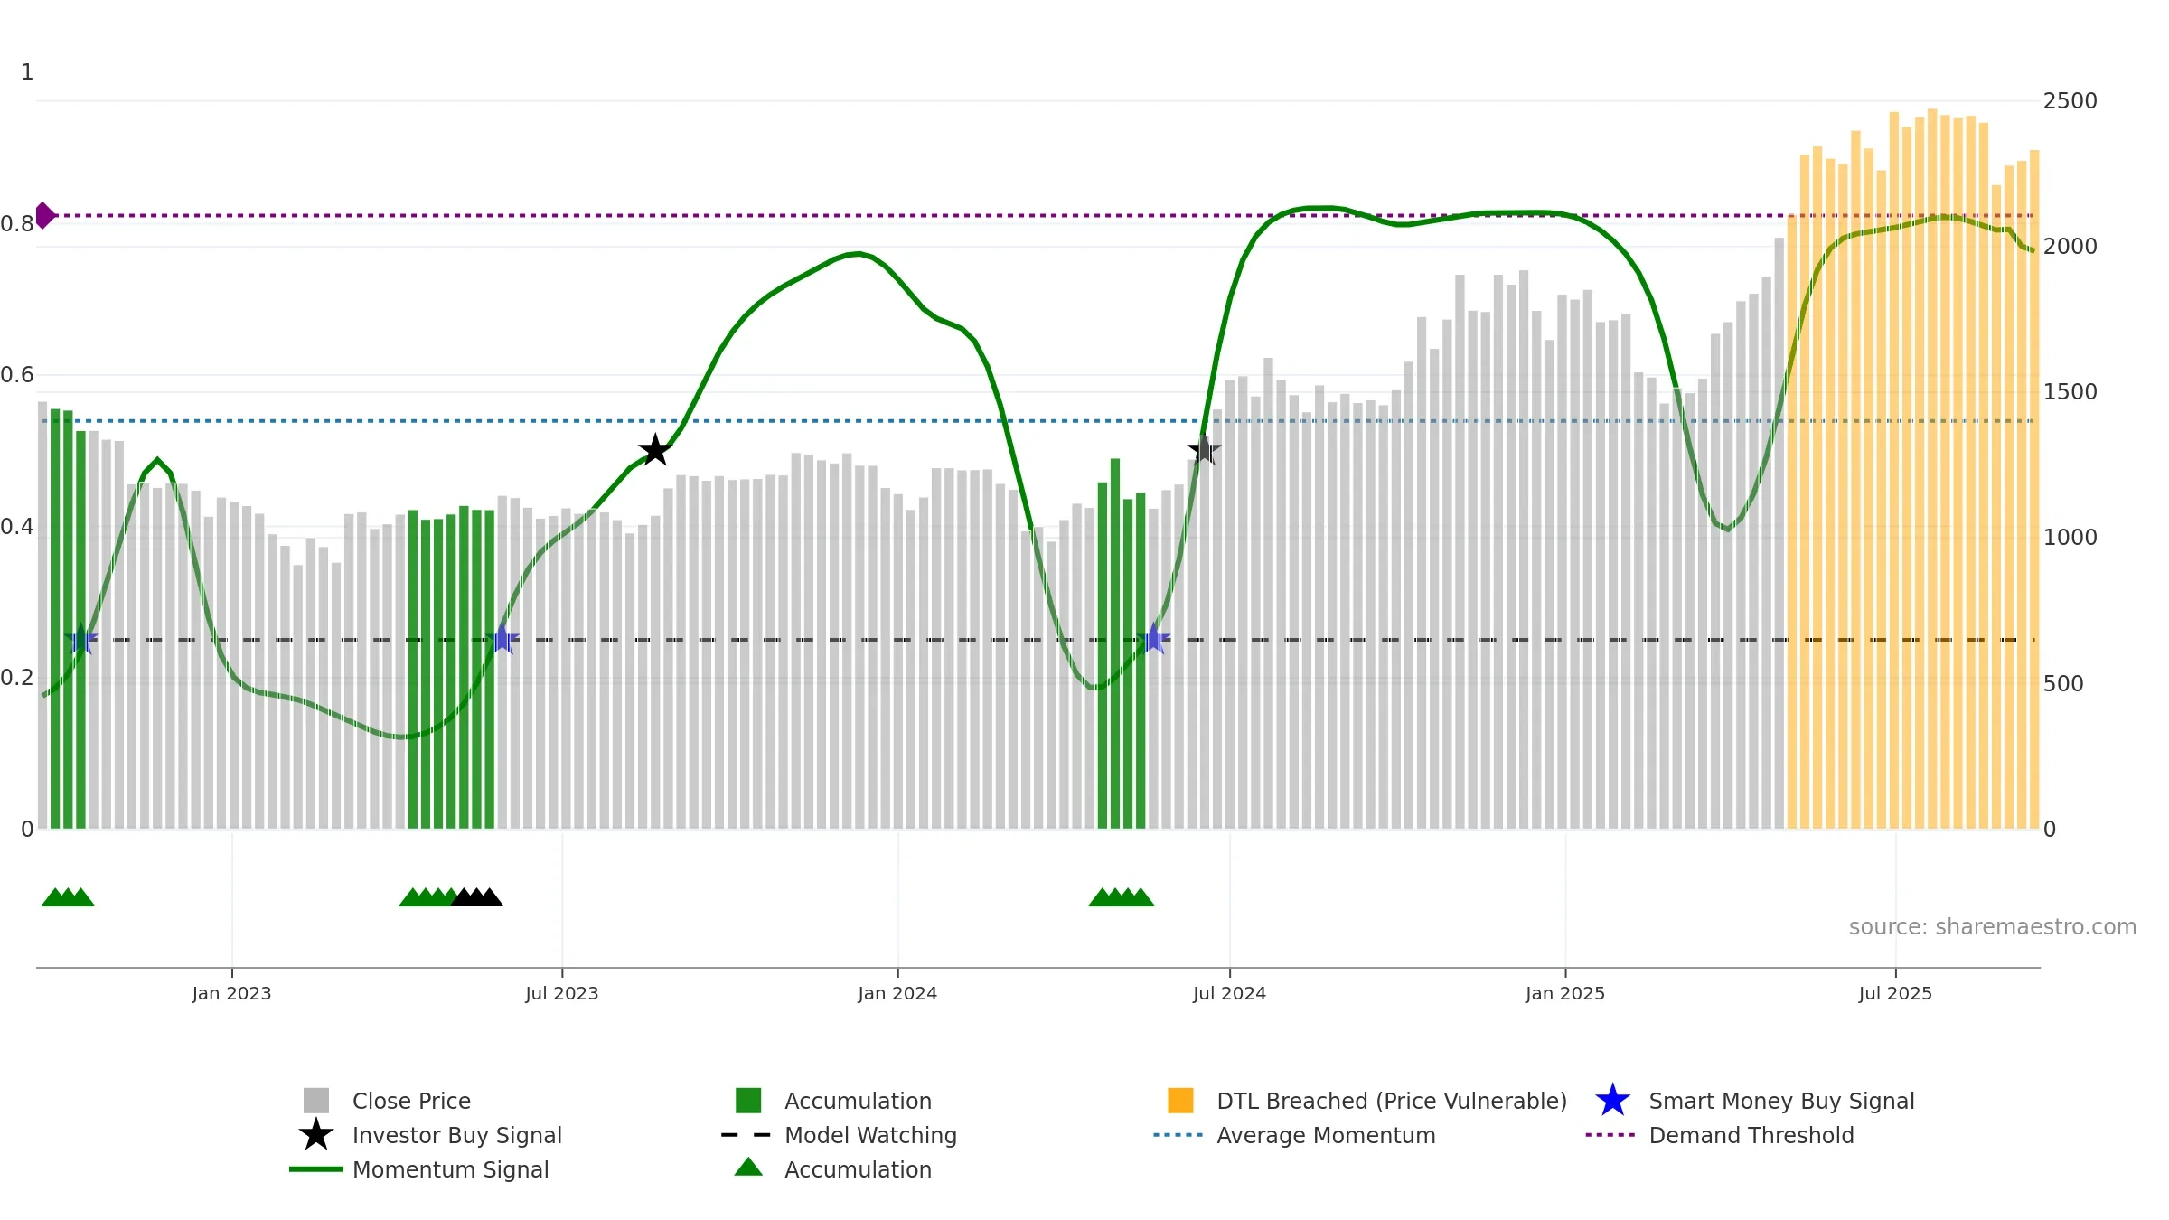
Task: Click the green Accumulation square legend swatch
Action: pos(748,1100)
